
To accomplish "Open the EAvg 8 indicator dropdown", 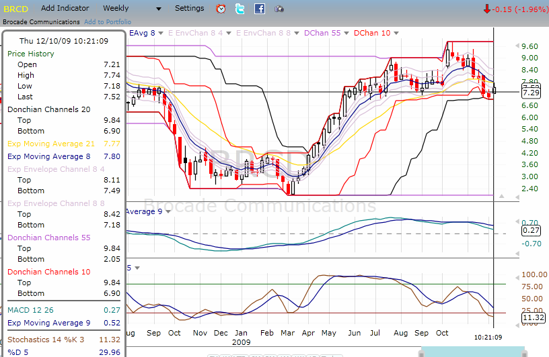I will (x=161, y=33).
